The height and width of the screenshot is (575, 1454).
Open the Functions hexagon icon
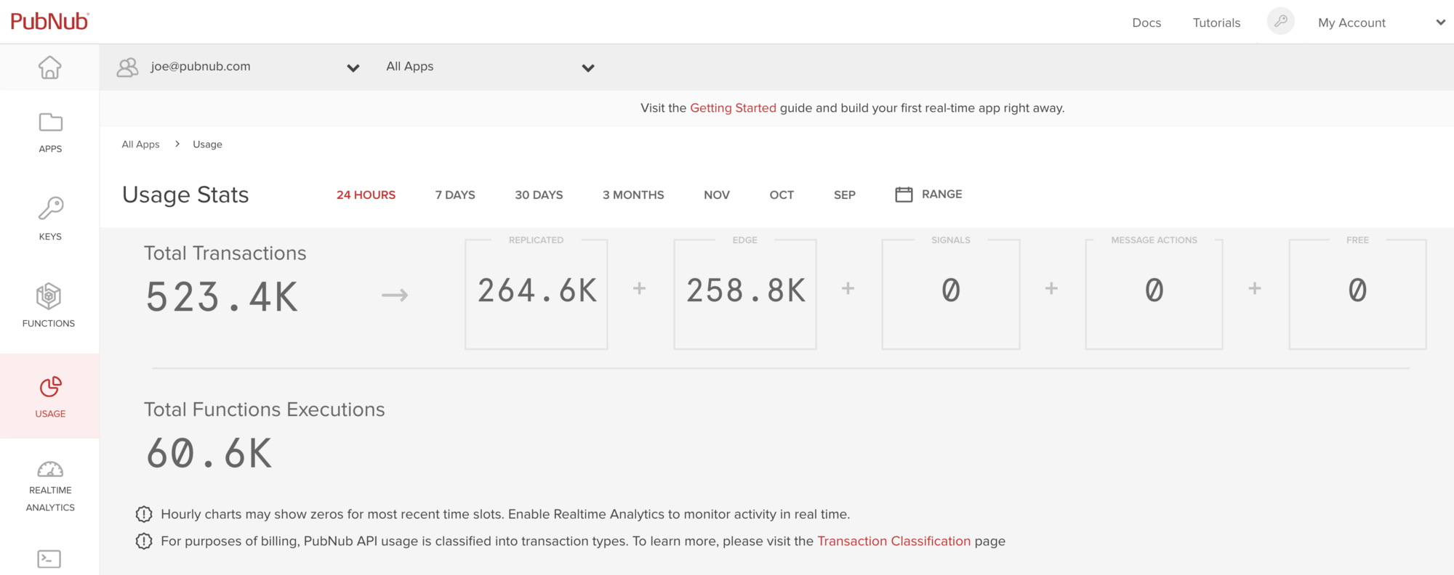point(49,296)
